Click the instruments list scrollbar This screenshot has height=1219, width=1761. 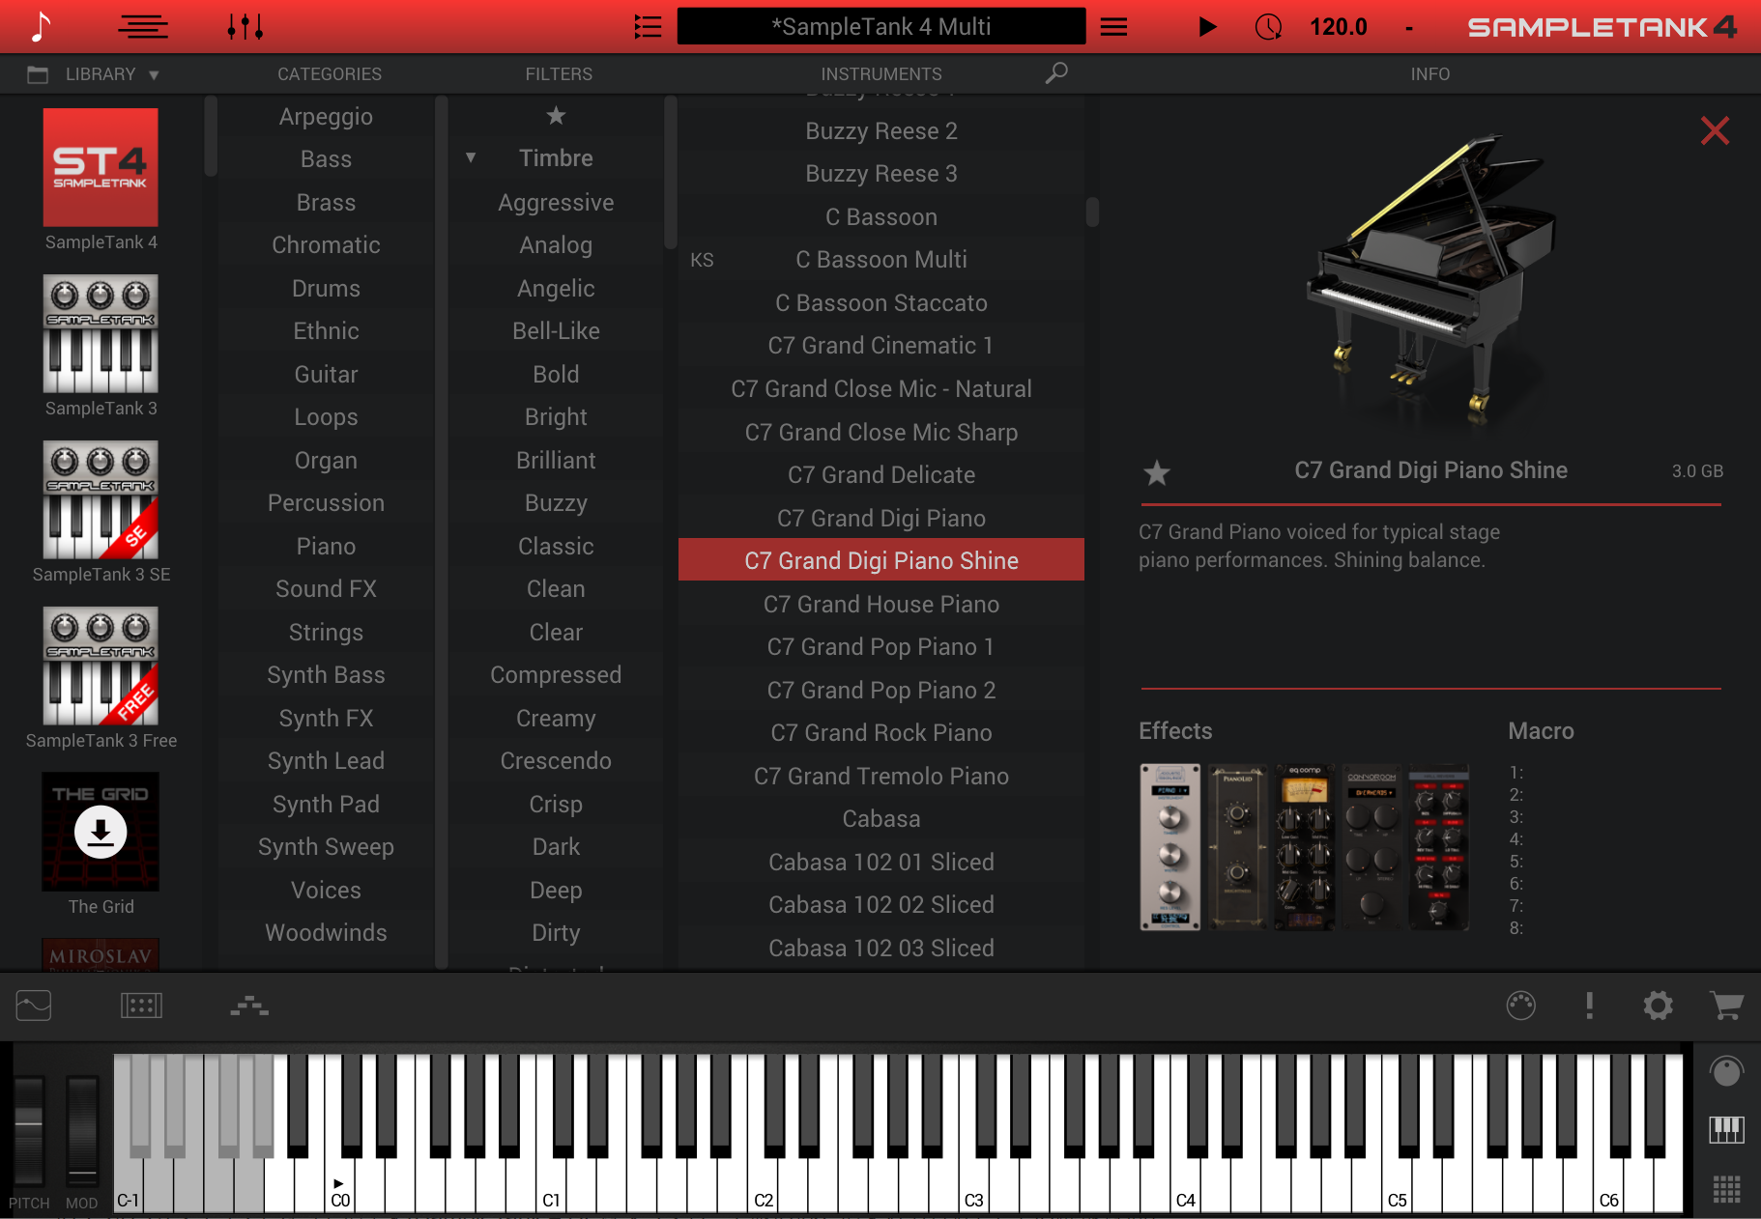tap(1092, 212)
